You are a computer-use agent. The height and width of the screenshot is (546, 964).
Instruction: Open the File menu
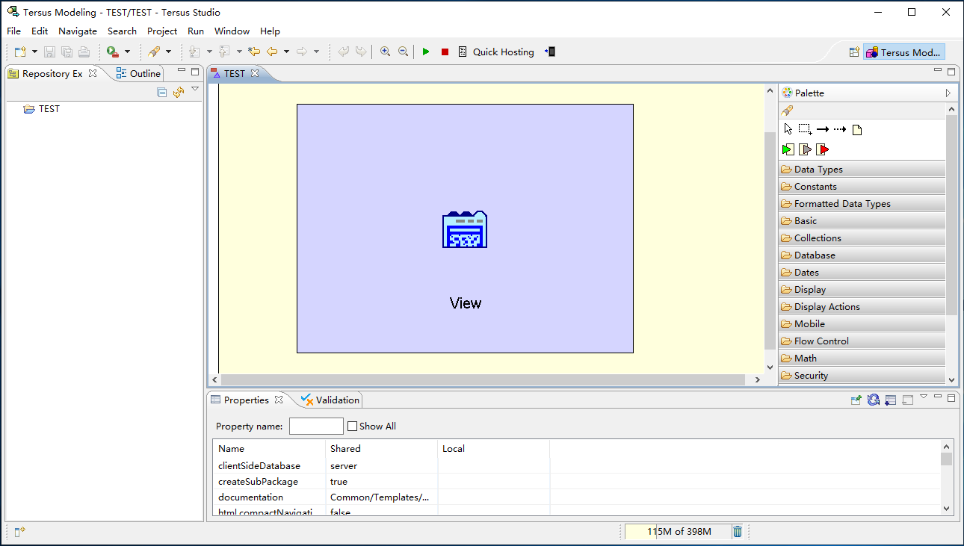(13, 31)
